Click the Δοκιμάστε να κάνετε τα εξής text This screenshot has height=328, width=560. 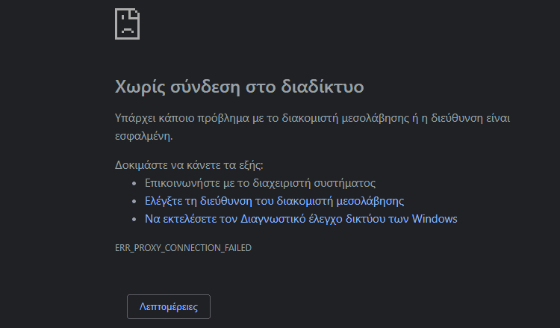point(189,165)
